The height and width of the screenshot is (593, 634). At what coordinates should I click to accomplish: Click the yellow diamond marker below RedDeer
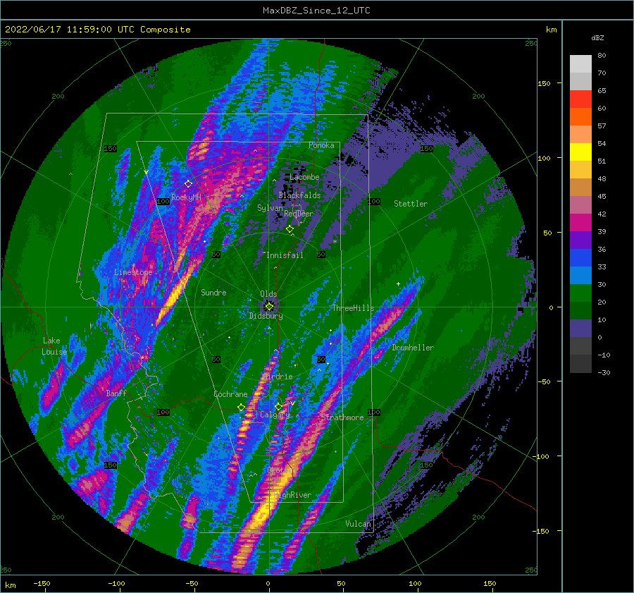coord(290,229)
